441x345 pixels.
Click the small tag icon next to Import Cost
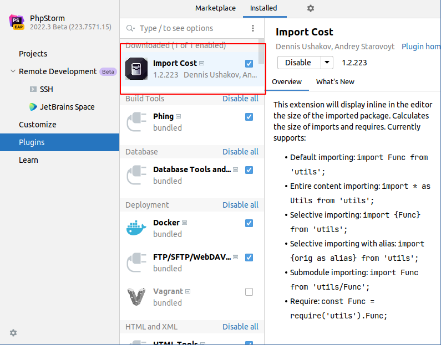point(202,64)
